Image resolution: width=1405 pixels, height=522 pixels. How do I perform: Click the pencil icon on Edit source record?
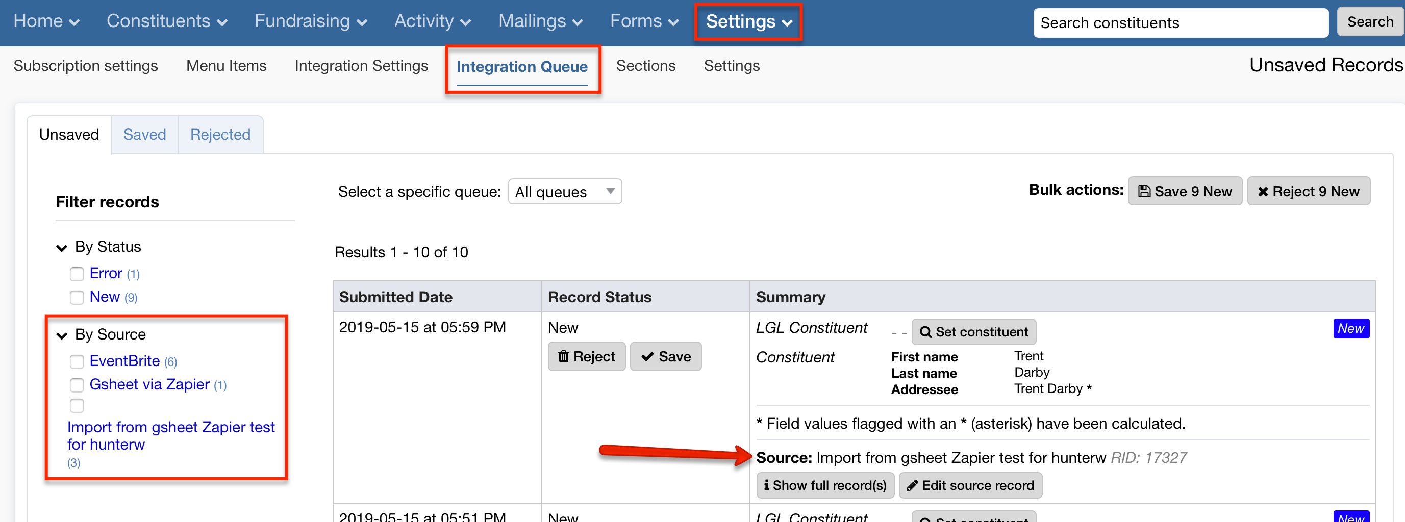click(913, 485)
